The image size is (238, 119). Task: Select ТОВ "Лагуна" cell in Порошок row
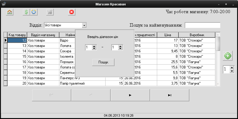(x=197, y=62)
